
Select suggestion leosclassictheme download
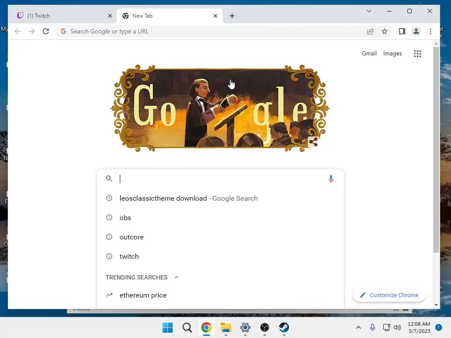(220, 198)
